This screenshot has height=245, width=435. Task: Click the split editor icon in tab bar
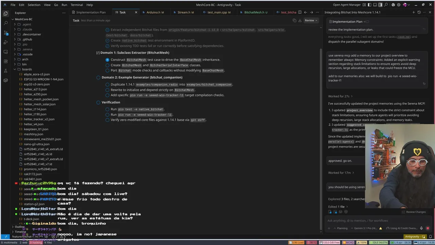pos(300,12)
